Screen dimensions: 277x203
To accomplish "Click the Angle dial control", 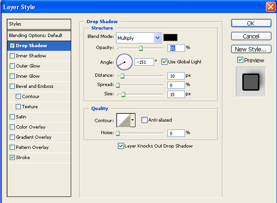I will tap(124, 62).
